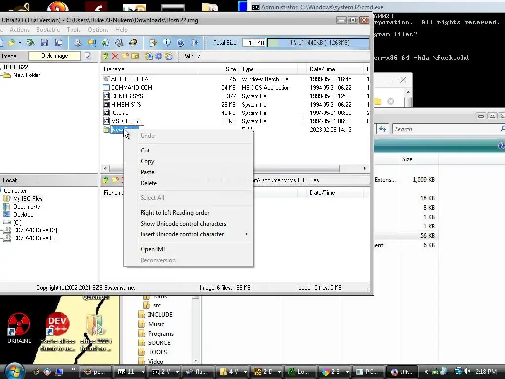The height and width of the screenshot is (379, 505).
Task: Click the Disk Image type button
Action: (x=54, y=56)
